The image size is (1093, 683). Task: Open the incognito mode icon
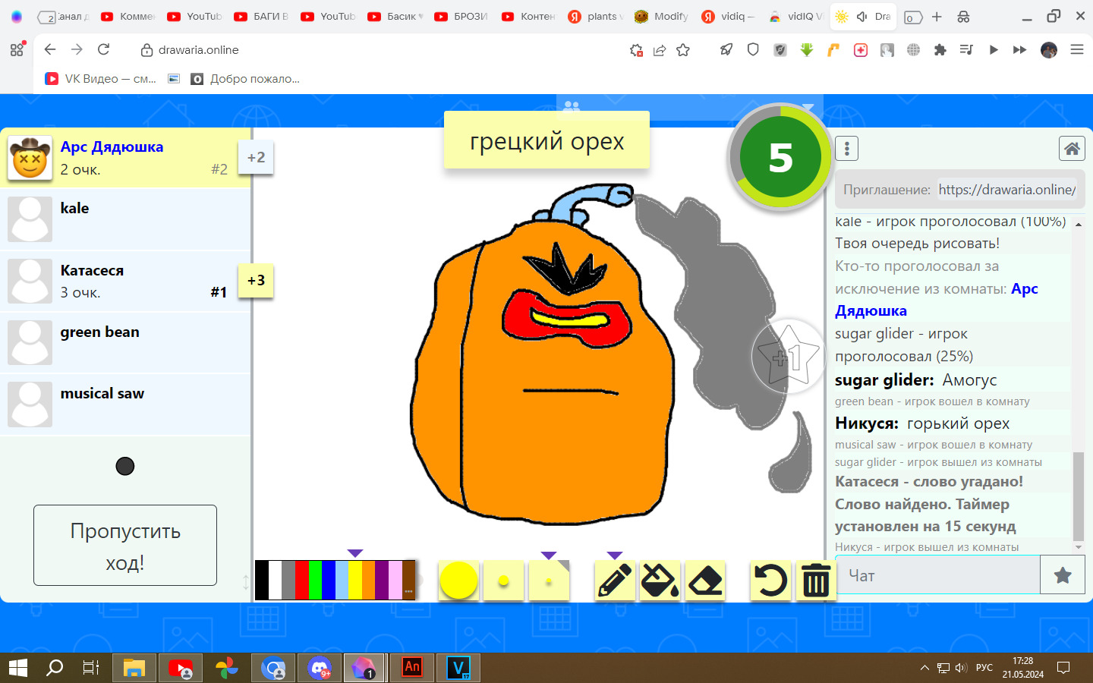point(963,17)
